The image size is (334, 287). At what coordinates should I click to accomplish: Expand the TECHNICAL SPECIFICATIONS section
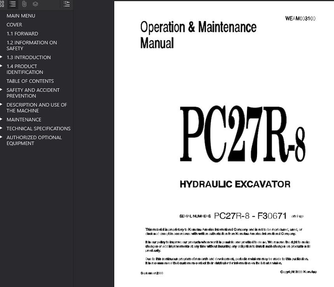(x=1, y=128)
